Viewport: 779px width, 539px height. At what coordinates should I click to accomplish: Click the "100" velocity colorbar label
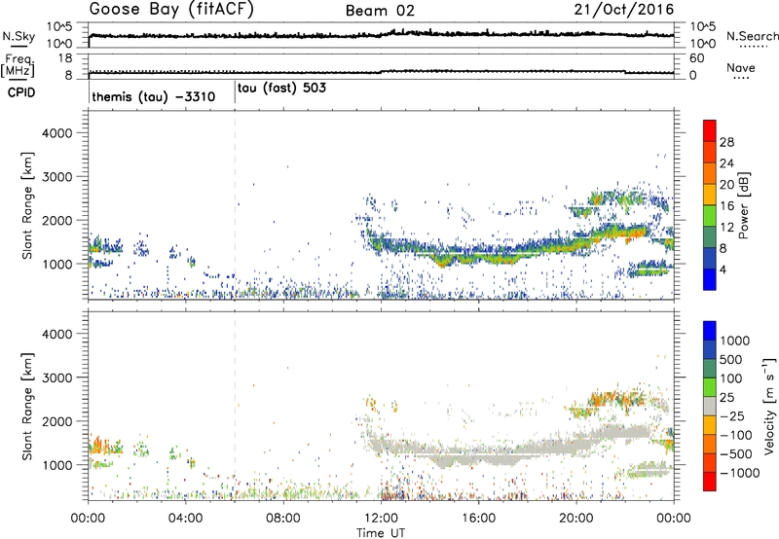coord(731,378)
